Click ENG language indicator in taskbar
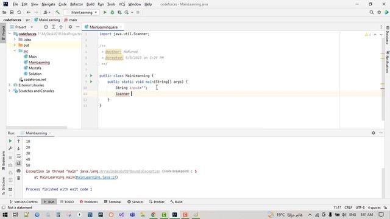 [x=352, y=215]
